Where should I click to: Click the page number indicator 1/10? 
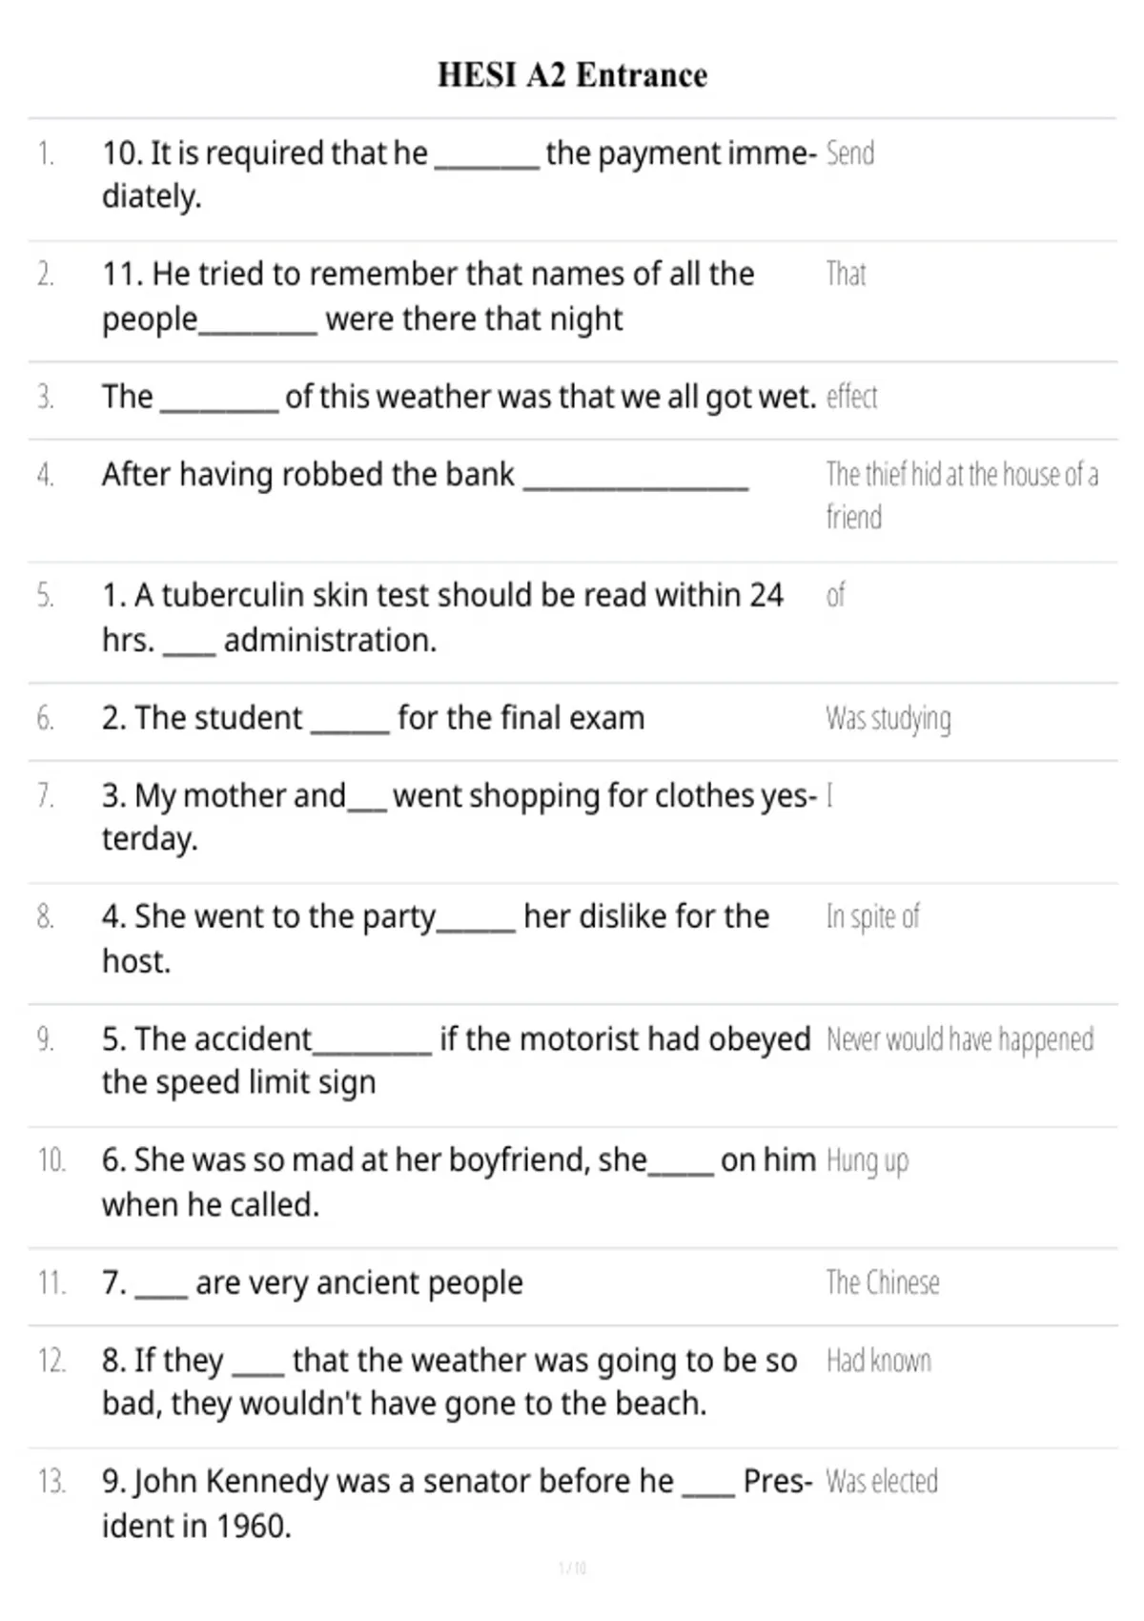click(572, 1568)
